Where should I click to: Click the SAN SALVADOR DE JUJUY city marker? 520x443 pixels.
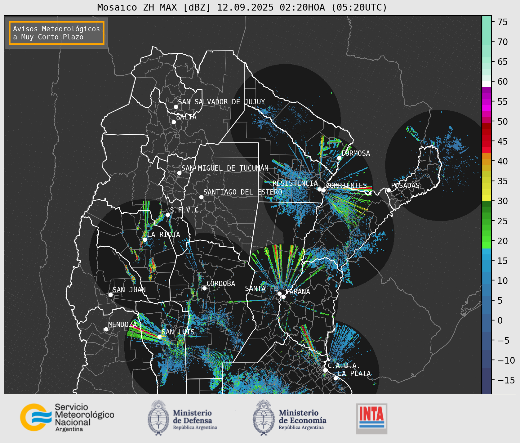coord(176,107)
